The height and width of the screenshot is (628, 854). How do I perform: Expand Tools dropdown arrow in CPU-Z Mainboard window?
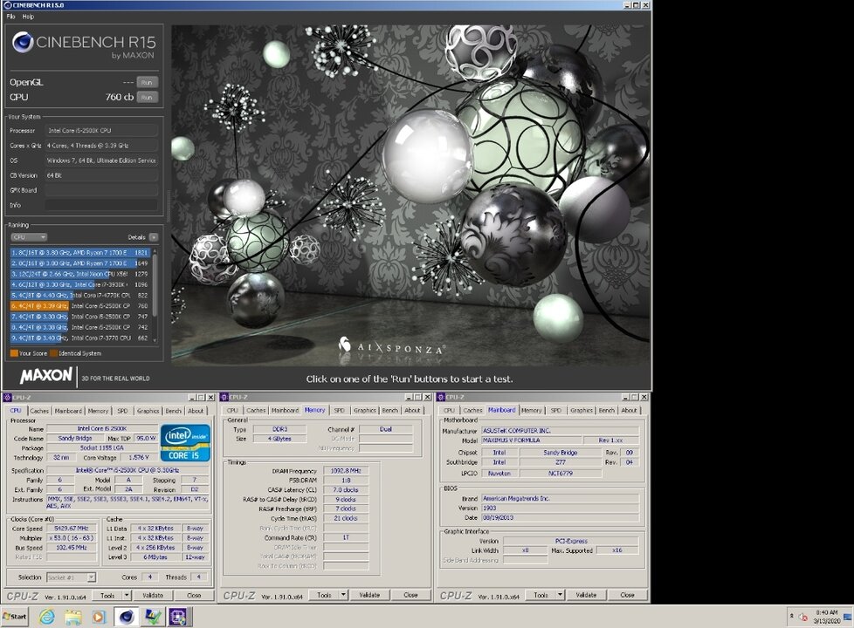click(561, 595)
